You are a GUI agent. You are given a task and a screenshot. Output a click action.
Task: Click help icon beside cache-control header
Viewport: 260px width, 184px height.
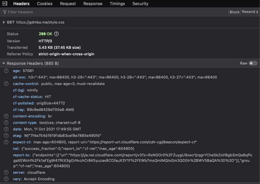tap(6, 84)
